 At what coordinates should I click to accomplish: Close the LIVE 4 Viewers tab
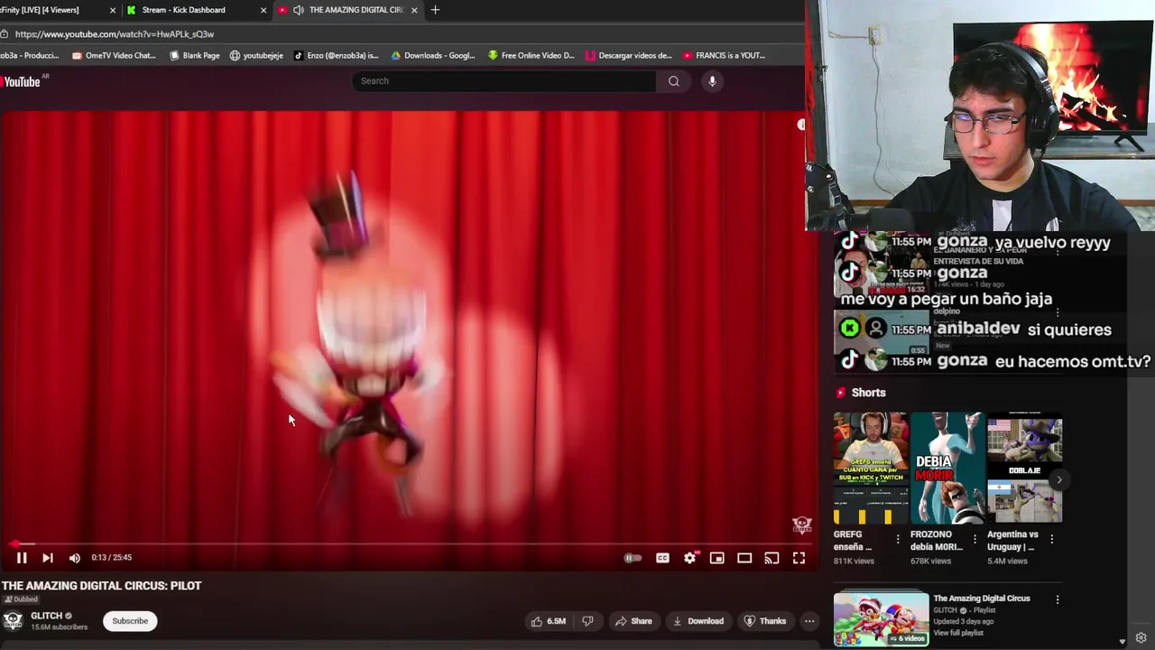113,10
